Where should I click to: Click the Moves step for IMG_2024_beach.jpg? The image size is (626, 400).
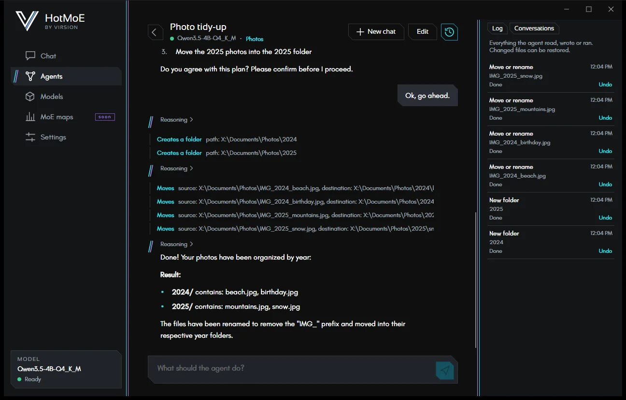pyautogui.click(x=295, y=188)
